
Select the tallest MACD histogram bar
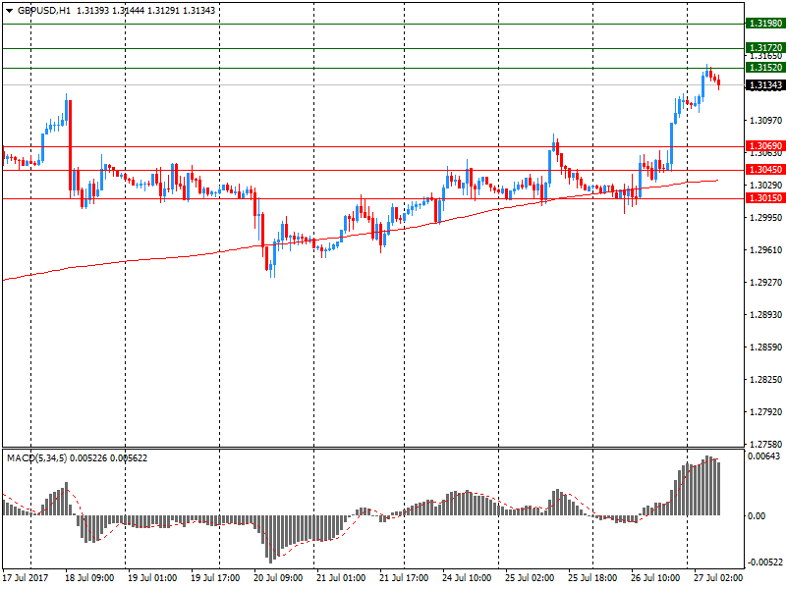pyautogui.click(x=706, y=485)
